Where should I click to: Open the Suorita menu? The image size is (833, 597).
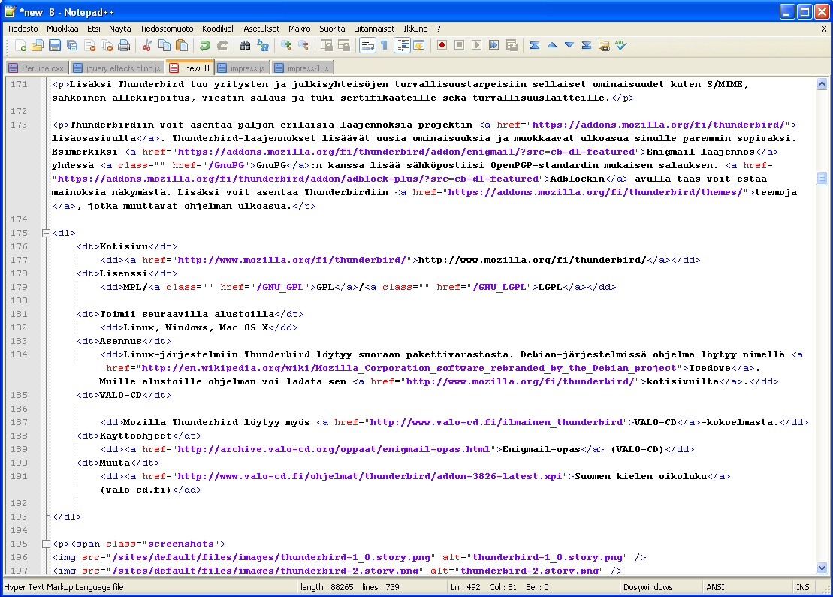332,29
